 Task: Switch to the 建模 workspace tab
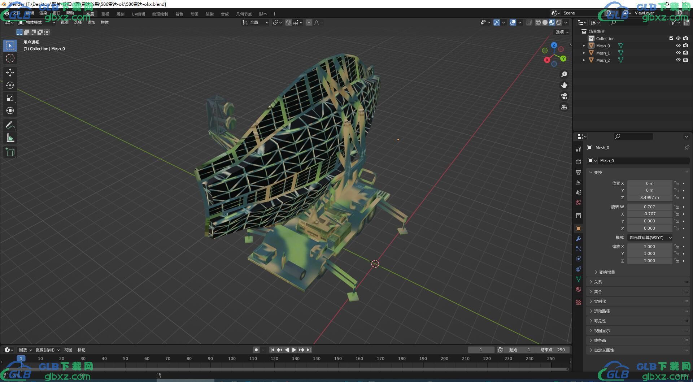(105, 14)
